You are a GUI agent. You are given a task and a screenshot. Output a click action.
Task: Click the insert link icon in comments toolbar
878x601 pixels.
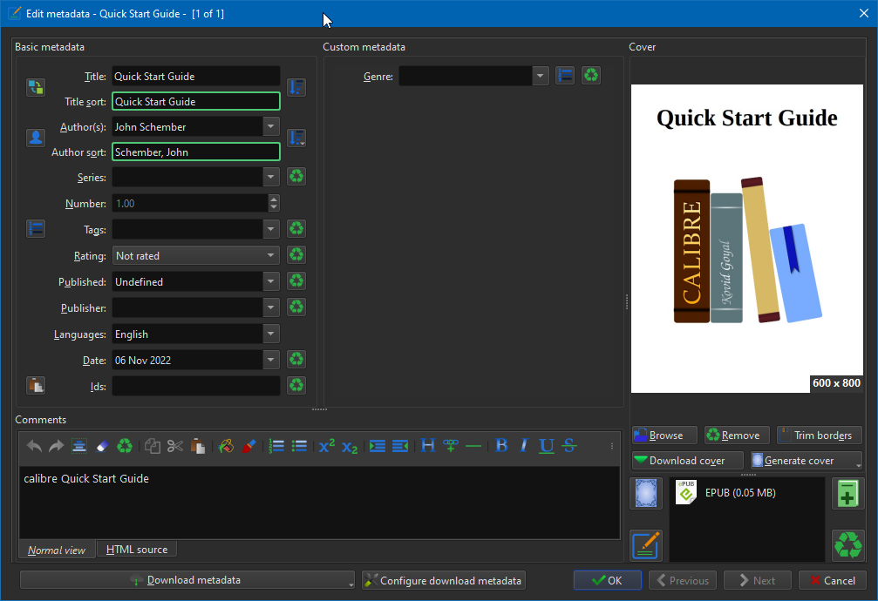click(x=451, y=446)
